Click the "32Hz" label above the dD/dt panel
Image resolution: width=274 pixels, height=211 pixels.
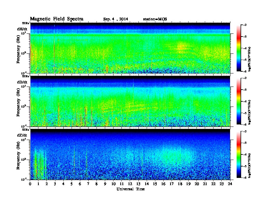pos(26,76)
